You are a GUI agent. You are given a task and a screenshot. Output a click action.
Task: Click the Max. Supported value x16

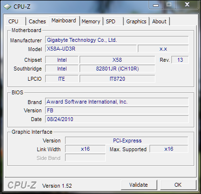point(169,149)
